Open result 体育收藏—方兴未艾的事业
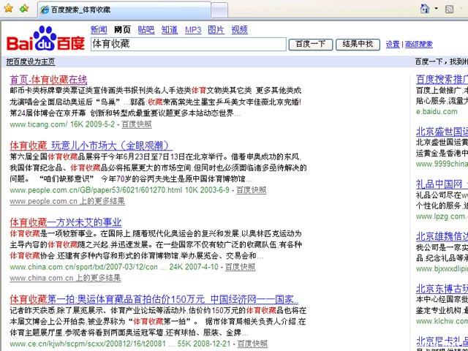The image size is (468, 351). coord(65,222)
